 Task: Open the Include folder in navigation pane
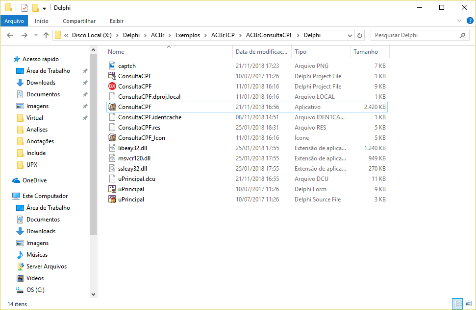point(36,153)
